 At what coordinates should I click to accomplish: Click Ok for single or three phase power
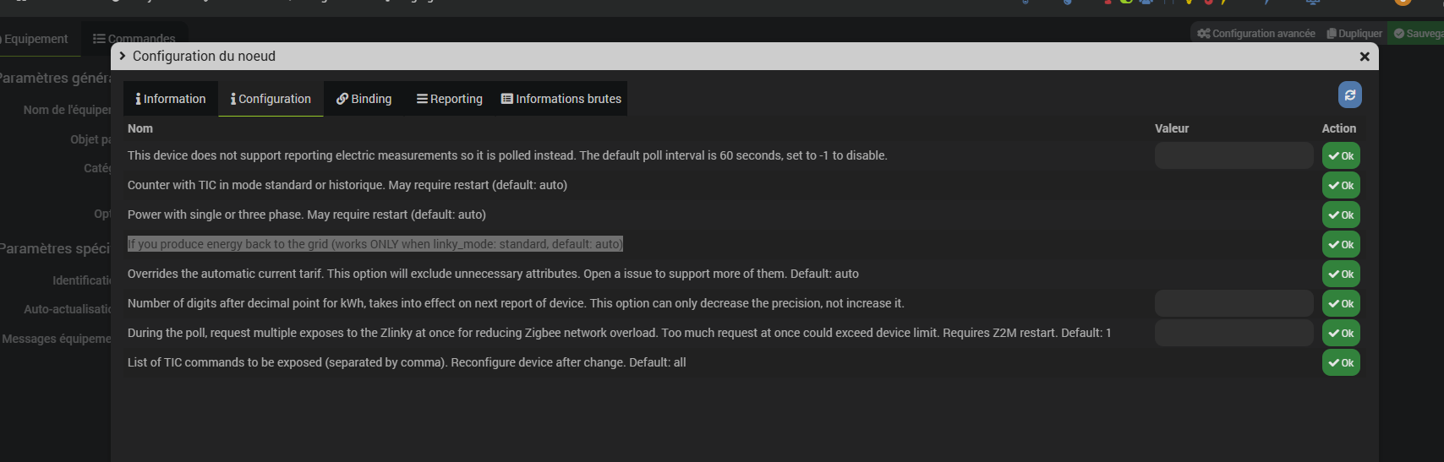(x=1341, y=215)
